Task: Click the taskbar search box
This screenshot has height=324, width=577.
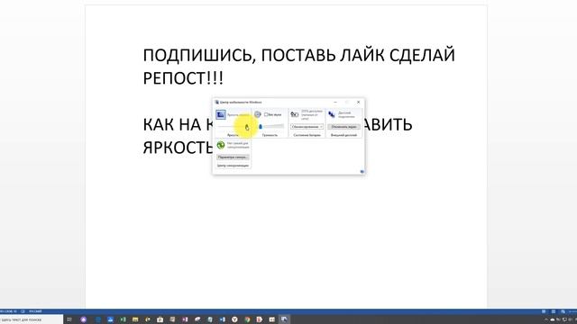Action: pyautogui.click(x=32, y=319)
